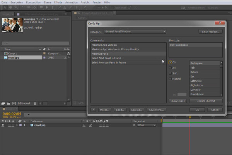The height and width of the screenshot is (155, 232).
Task: Select Tab in key list
Action: point(205,68)
